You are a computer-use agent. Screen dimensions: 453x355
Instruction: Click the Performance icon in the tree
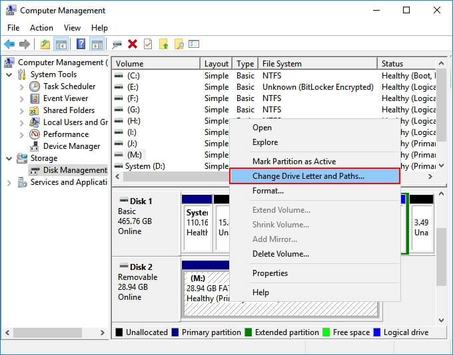pyautogui.click(x=35, y=134)
